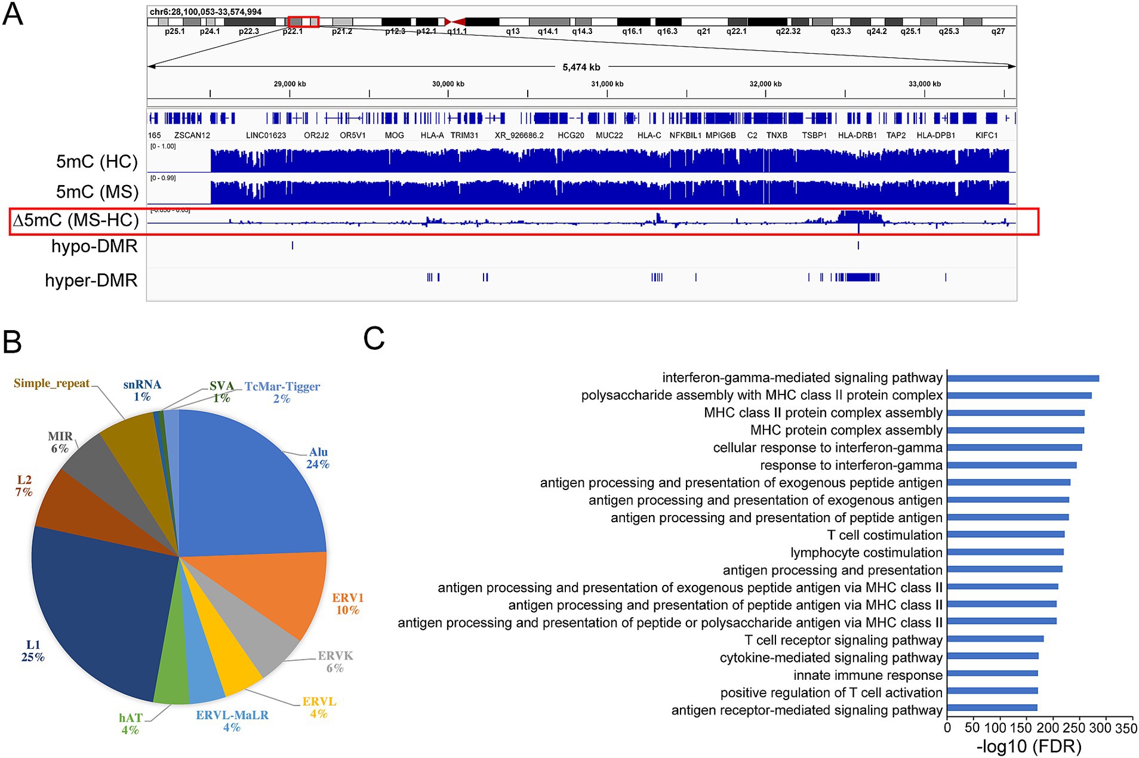Select the 5mC (MS) track name

point(97,192)
